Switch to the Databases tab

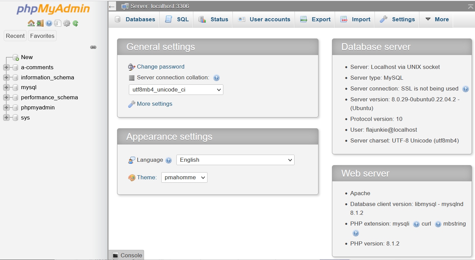coord(135,19)
